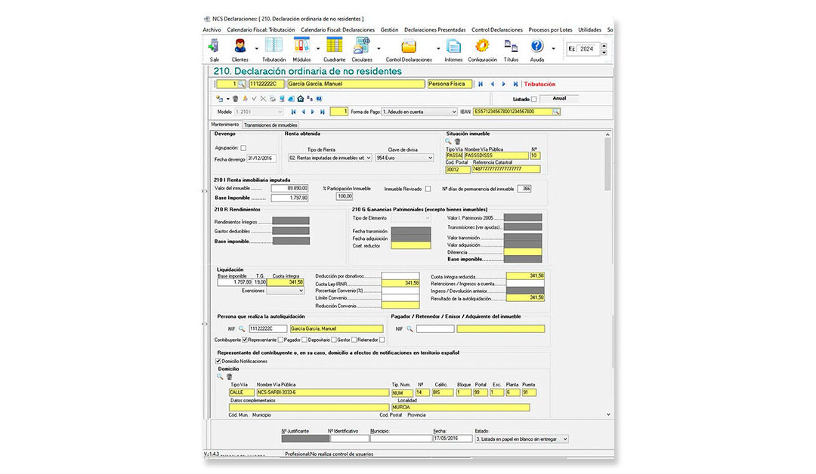Click the Domicilio search magnifier icon

tap(220, 377)
